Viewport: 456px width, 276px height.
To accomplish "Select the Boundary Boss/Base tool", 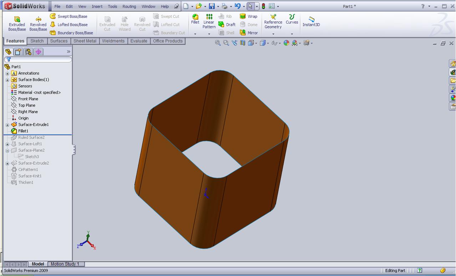I will (x=71, y=33).
